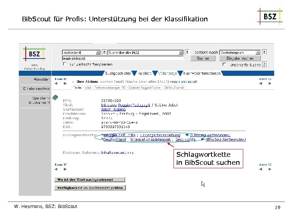
Task: Open first 'Einstieg Kettenindex' link
Action: coord(210,135)
